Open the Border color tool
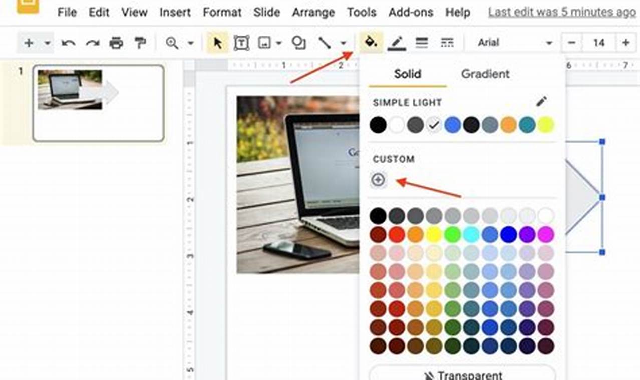The image size is (640, 380). 396,43
